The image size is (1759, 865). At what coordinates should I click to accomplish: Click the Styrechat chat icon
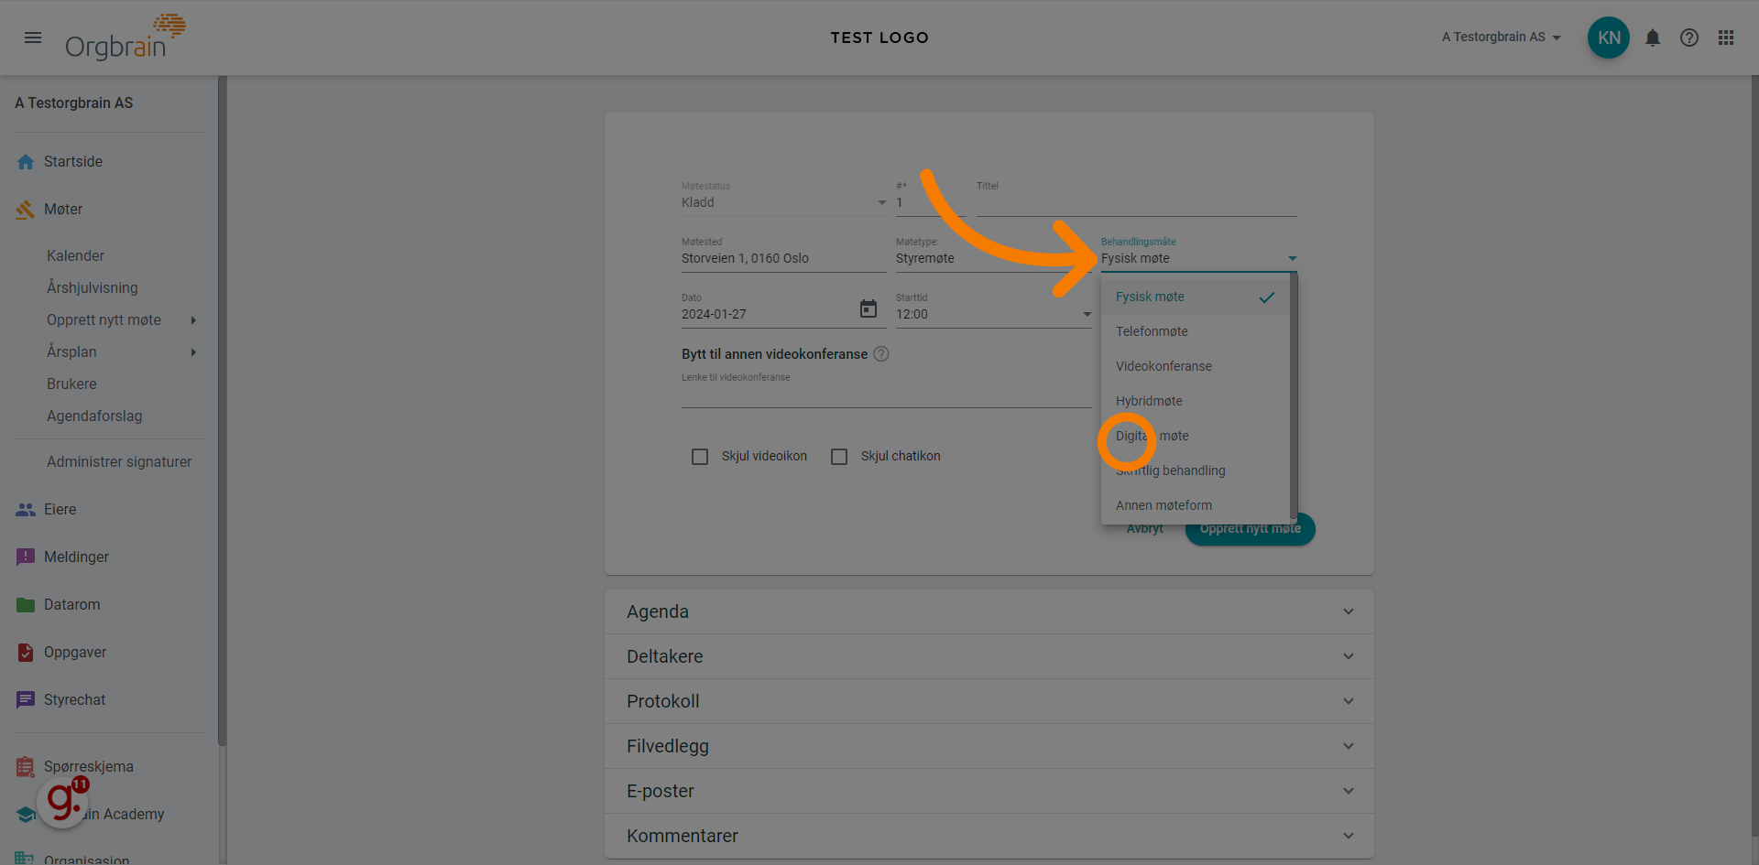tap(26, 700)
